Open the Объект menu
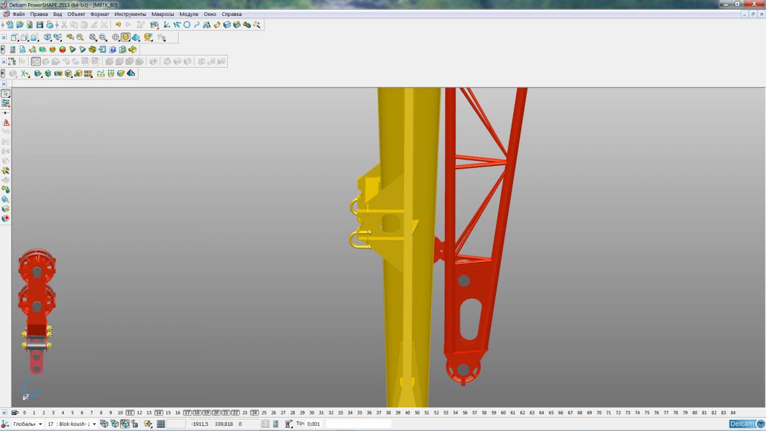Image resolution: width=766 pixels, height=431 pixels. [77, 14]
